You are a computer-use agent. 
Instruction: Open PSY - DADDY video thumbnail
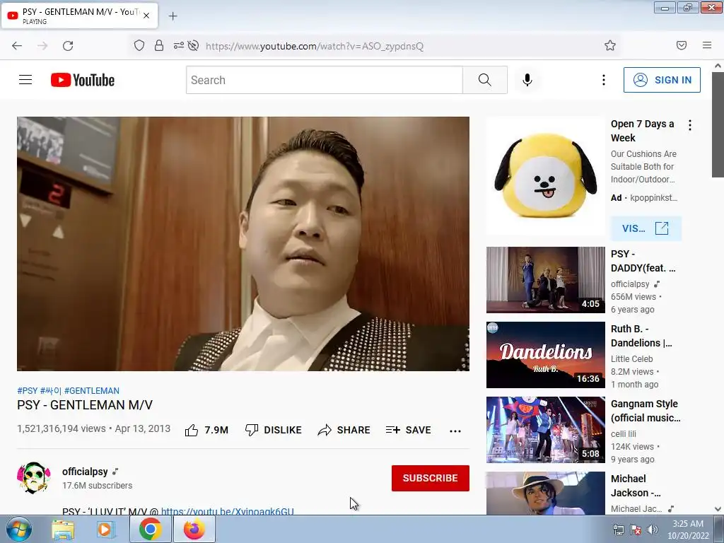click(545, 280)
